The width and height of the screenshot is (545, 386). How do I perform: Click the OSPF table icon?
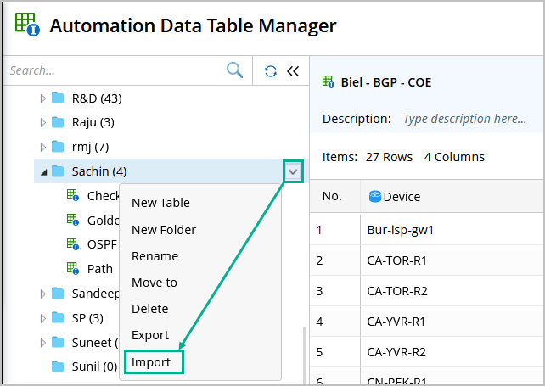click(73, 244)
